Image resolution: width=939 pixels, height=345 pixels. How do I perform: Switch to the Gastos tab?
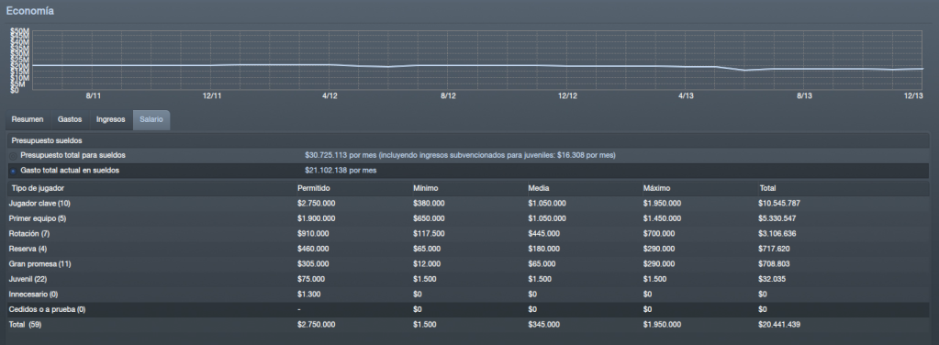coord(70,120)
